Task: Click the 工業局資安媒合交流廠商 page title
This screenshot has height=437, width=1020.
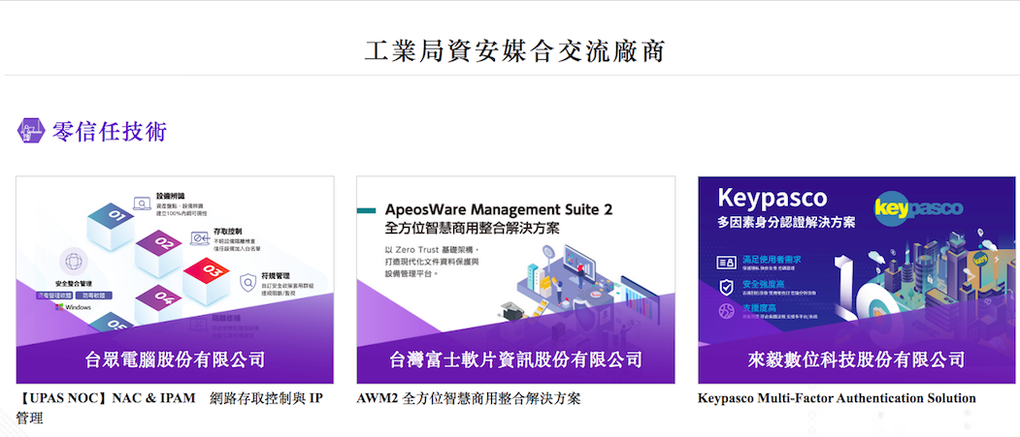Action: (x=514, y=50)
